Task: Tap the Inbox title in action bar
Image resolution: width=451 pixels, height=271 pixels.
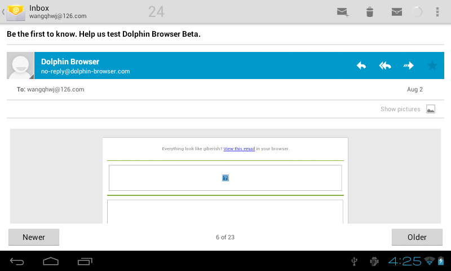Action: [x=39, y=8]
